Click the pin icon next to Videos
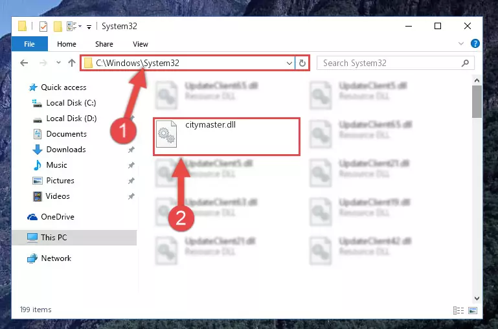The width and height of the screenshot is (498, 329). 131,196
